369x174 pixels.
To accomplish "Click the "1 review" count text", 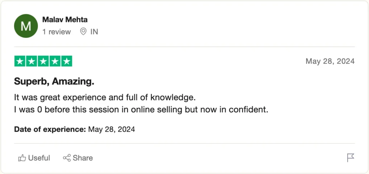I will tap(57, 32).
